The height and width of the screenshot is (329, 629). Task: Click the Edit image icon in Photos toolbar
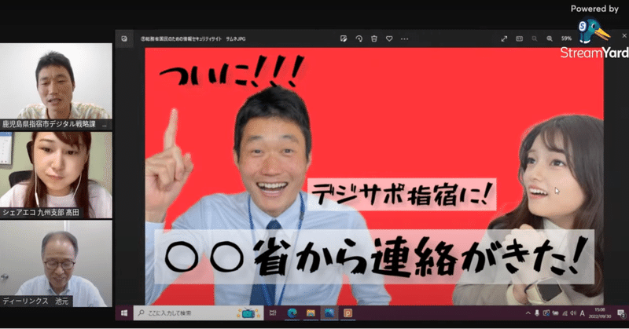pyautogui.click(x=344, y=38)
